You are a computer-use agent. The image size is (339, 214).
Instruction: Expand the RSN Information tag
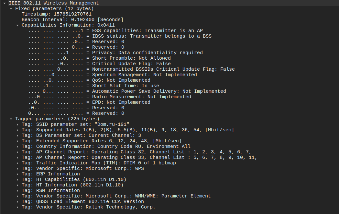pos(17,191)
